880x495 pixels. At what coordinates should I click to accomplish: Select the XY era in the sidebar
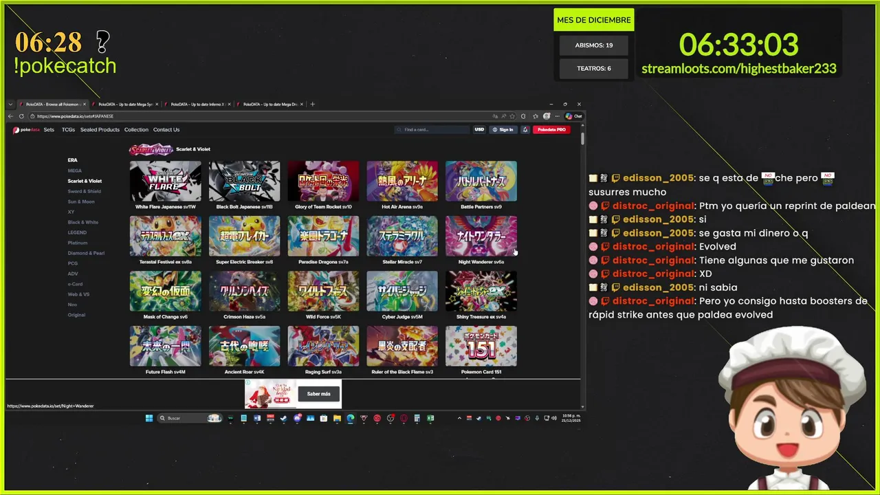(x=71, y=212)
